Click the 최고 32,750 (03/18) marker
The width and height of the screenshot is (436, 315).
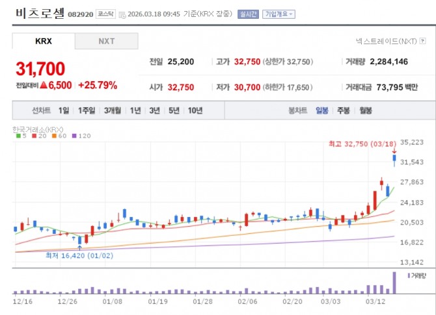click(362, 144)
